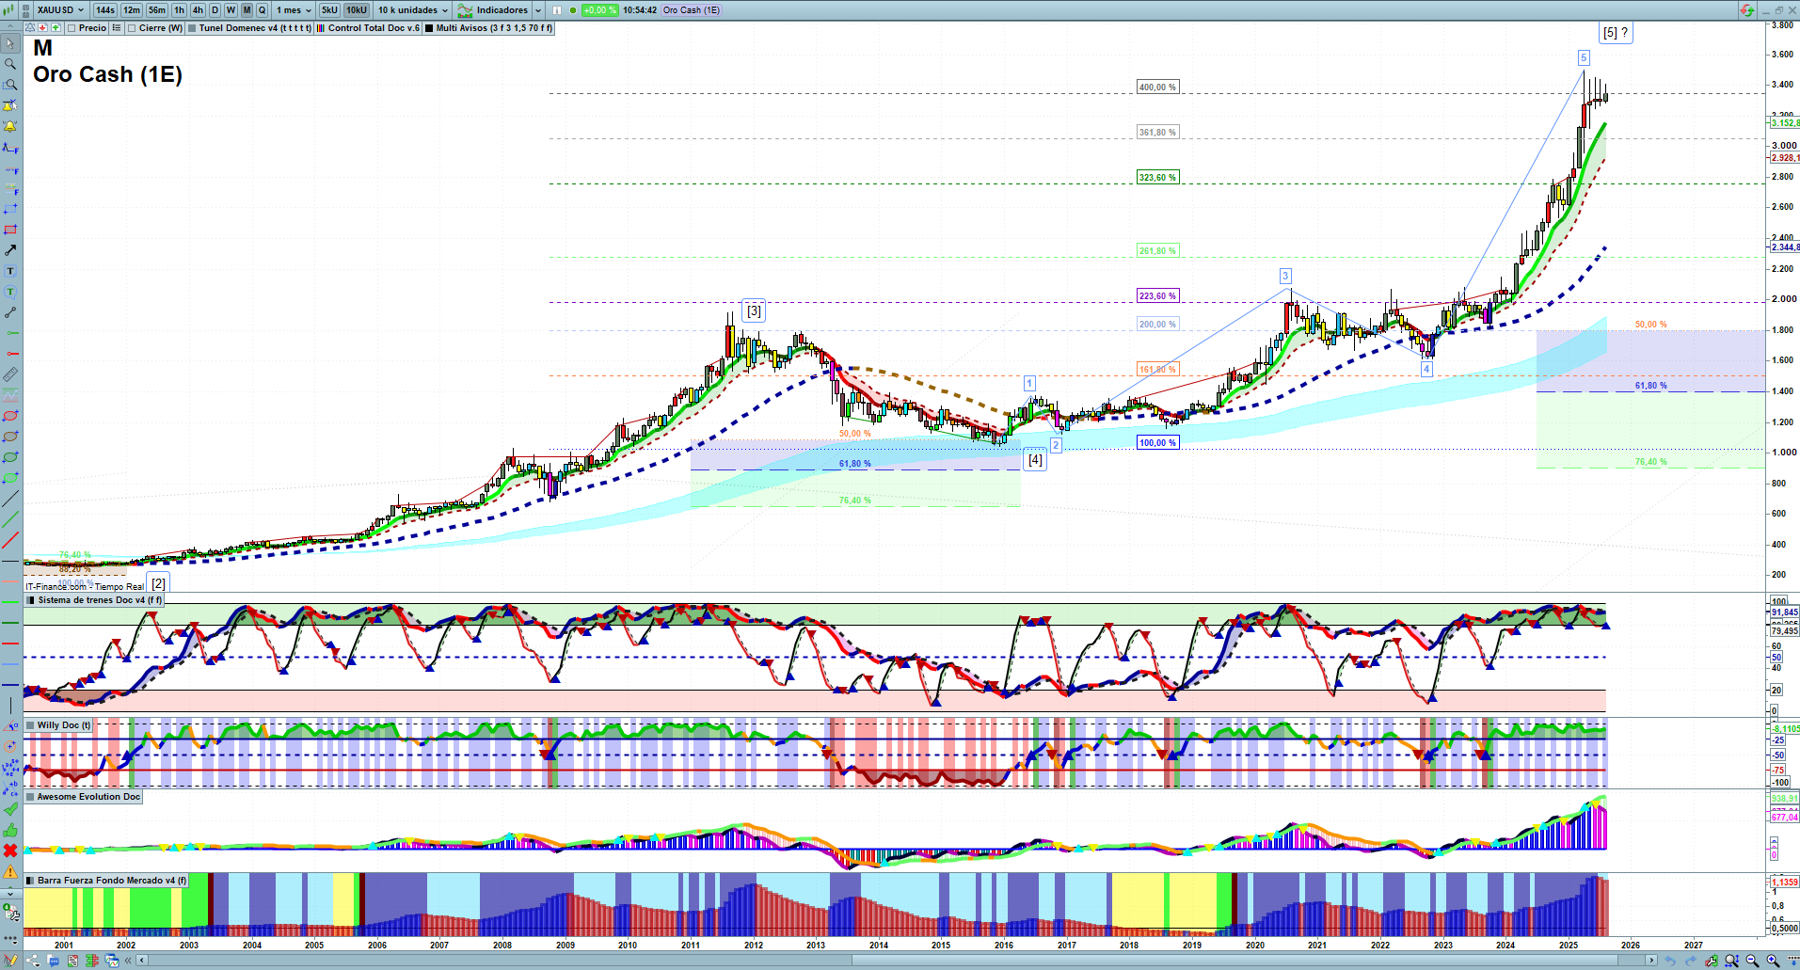The image size is (1800, 970).
Task: Expand the Indicadores dropdown arrow
Action: point(538,10)
